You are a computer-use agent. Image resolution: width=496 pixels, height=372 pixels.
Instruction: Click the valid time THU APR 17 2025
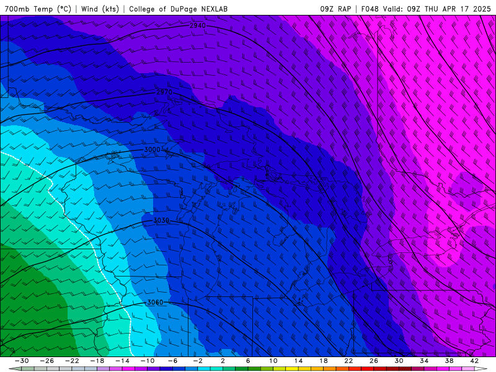point(458,9)
